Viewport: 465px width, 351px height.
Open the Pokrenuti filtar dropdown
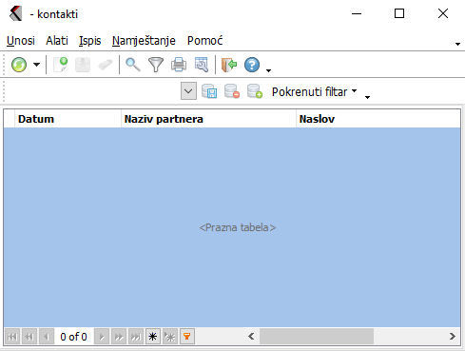[x=314, y=91]
